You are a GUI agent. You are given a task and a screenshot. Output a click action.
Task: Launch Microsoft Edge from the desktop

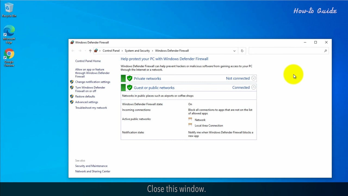tap(9, 32)
